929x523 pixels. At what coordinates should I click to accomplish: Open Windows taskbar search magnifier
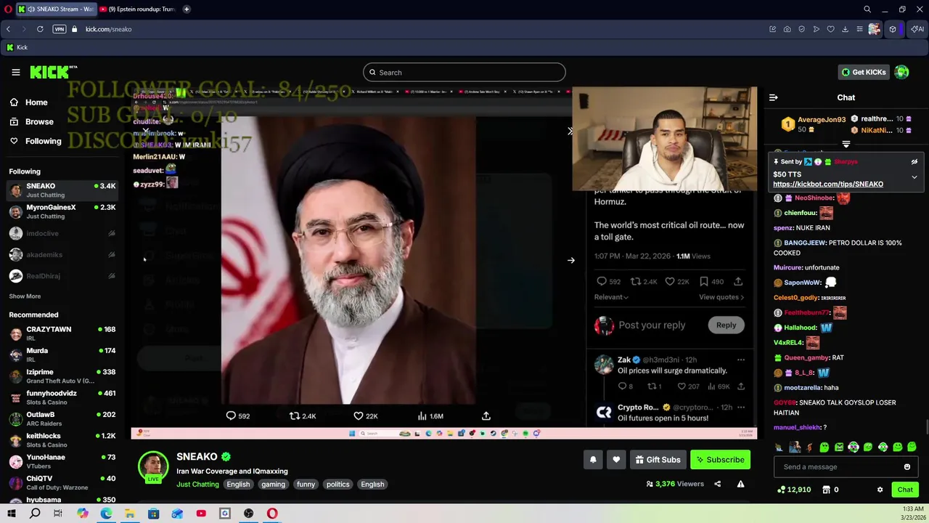35,514
